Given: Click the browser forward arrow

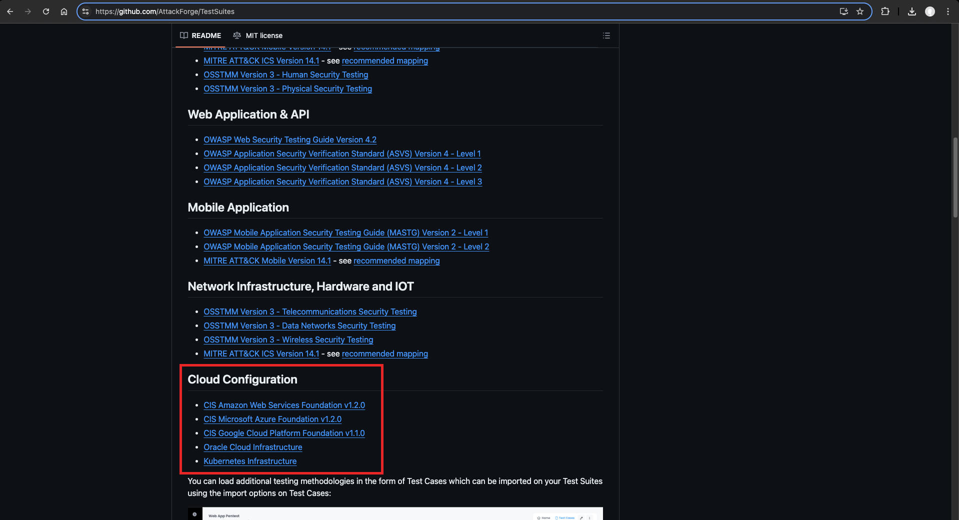Looking at the screenshot, I should (28, 11).
